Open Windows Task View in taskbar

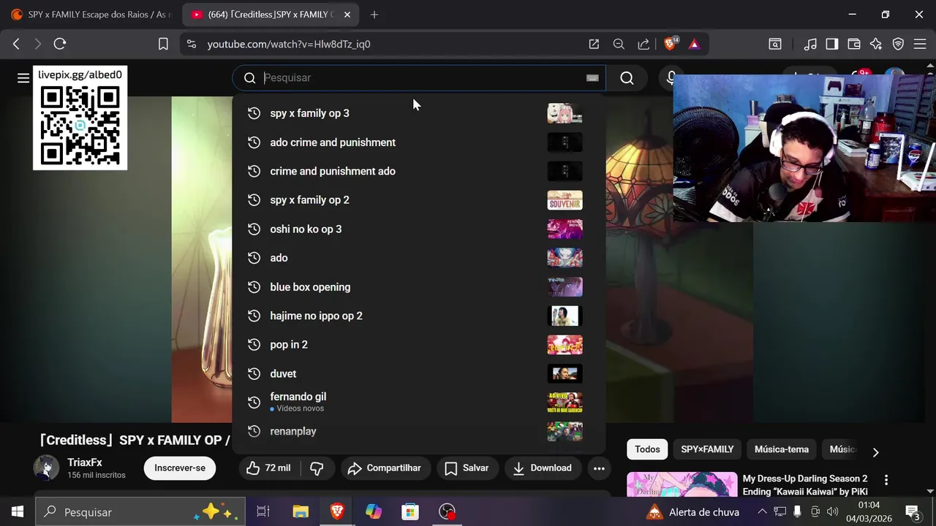coord(263,512)
